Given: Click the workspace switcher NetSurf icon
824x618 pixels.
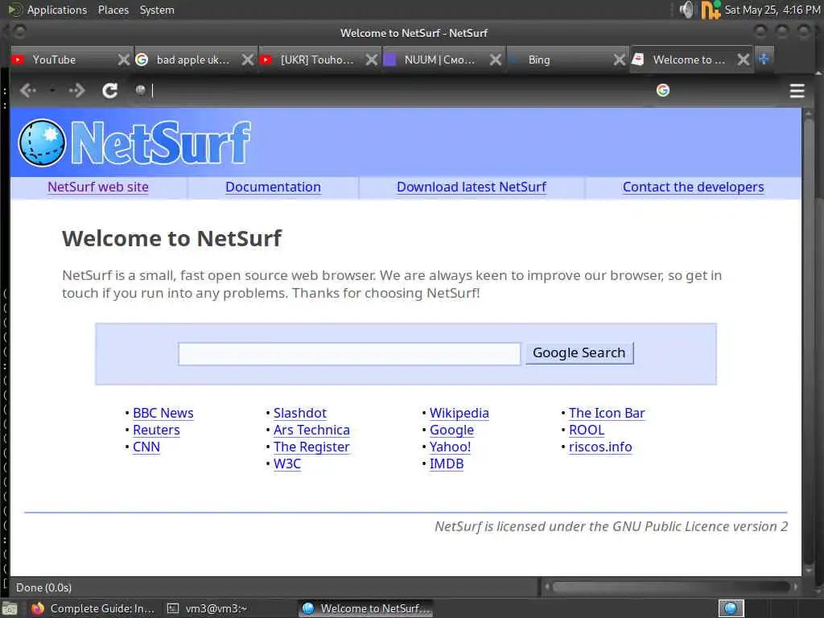Looking at the screenshot, I should [731, 608].
